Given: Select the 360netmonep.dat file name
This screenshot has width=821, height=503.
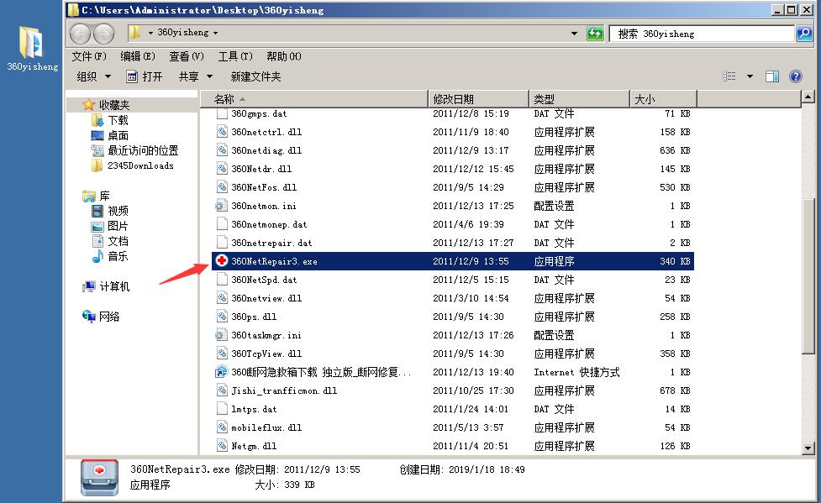Looking at the screenshot, I should pyautogui.click(x=269, y=224).
